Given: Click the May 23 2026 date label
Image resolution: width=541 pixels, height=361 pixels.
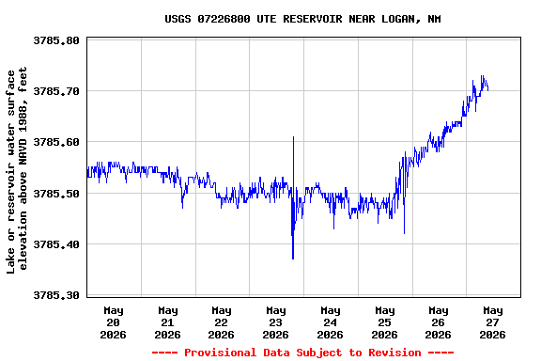Looking at the screenshot, I should [x=276, y=322].
